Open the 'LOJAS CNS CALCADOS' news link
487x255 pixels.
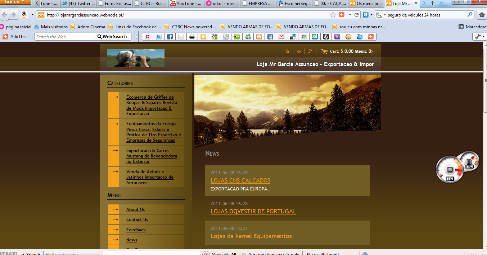[240, 180]
